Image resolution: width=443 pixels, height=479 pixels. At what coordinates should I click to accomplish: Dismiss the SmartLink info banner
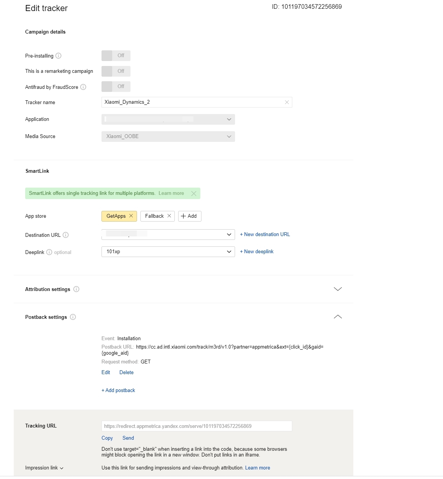point(194,193)
